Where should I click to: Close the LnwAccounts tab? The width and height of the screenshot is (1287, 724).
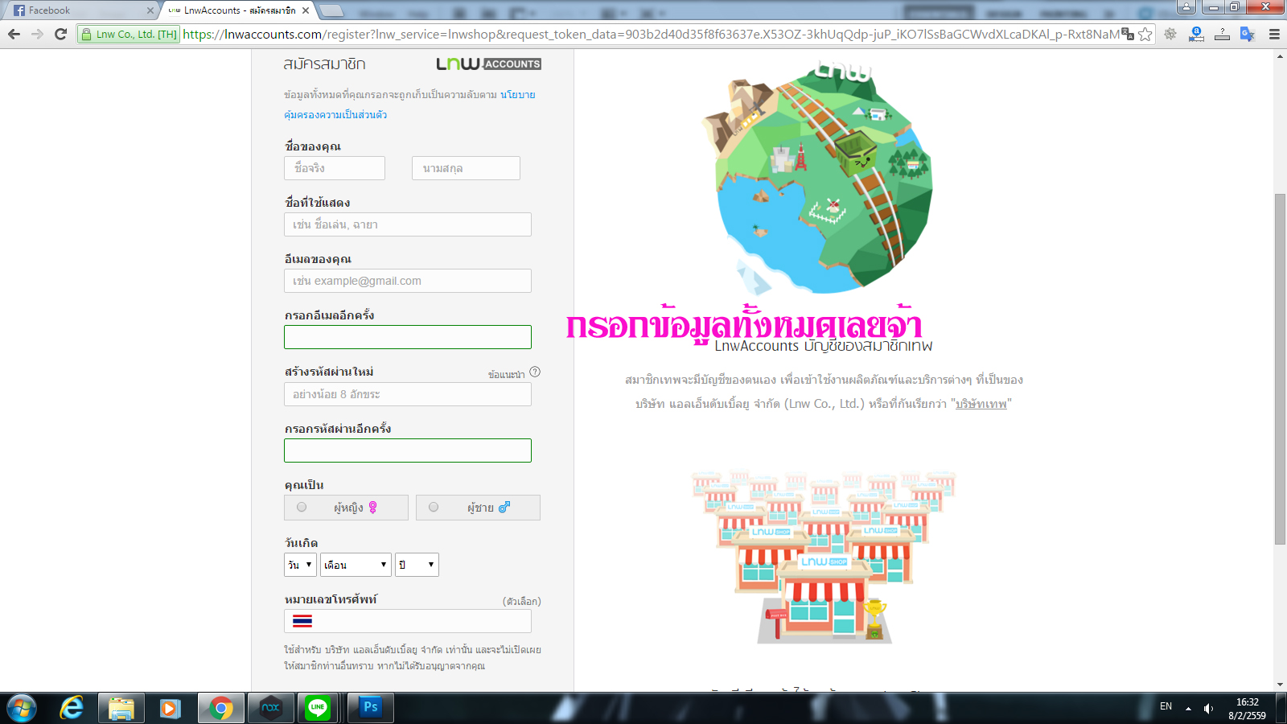point(306,10)
